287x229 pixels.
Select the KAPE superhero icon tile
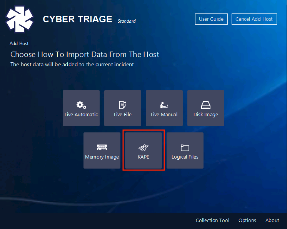143,150
